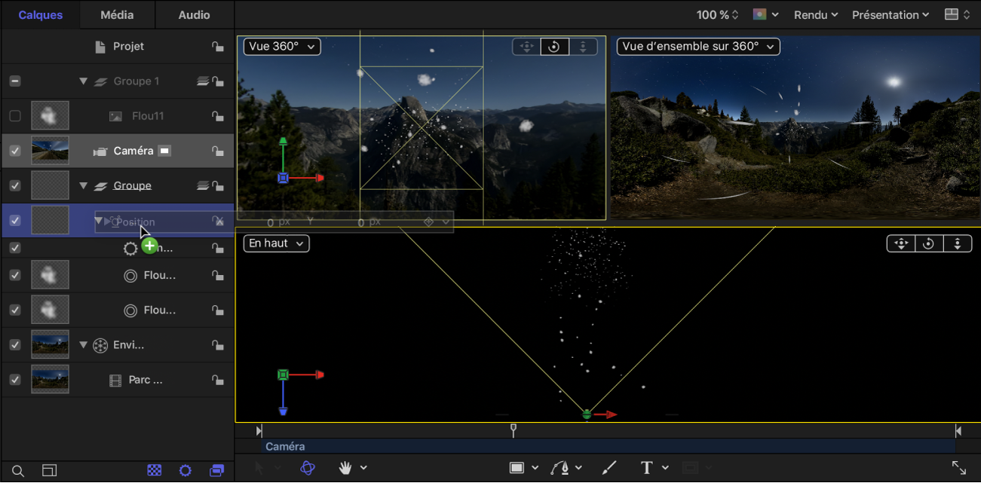Select the Rectangle shape tool
Image resolution: width=981 pixels, height=483 pixels.
[517, 468]
